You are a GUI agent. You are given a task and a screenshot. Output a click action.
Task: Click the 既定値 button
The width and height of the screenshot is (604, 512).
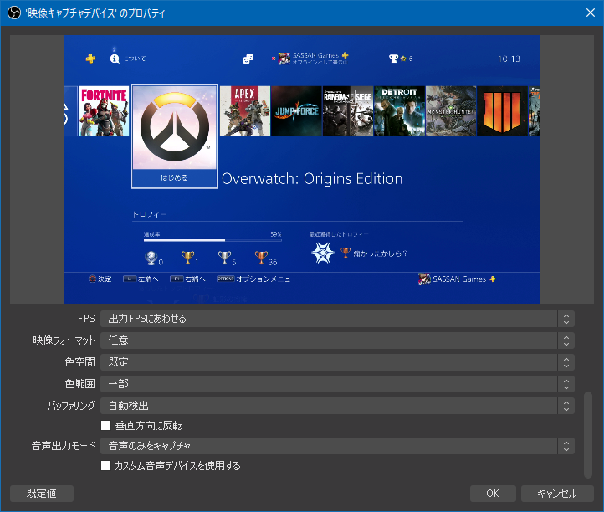(42, 494)
